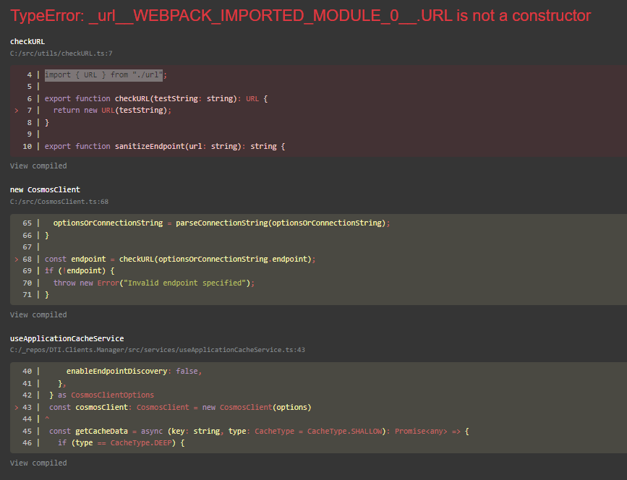
Task: Click View compiled below useApplicationCacheService frame
Action: coord(38,463)
